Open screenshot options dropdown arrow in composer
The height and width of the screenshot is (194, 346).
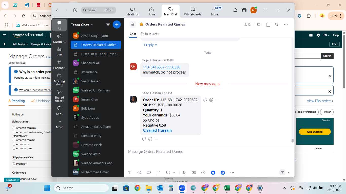click(174, 173)
